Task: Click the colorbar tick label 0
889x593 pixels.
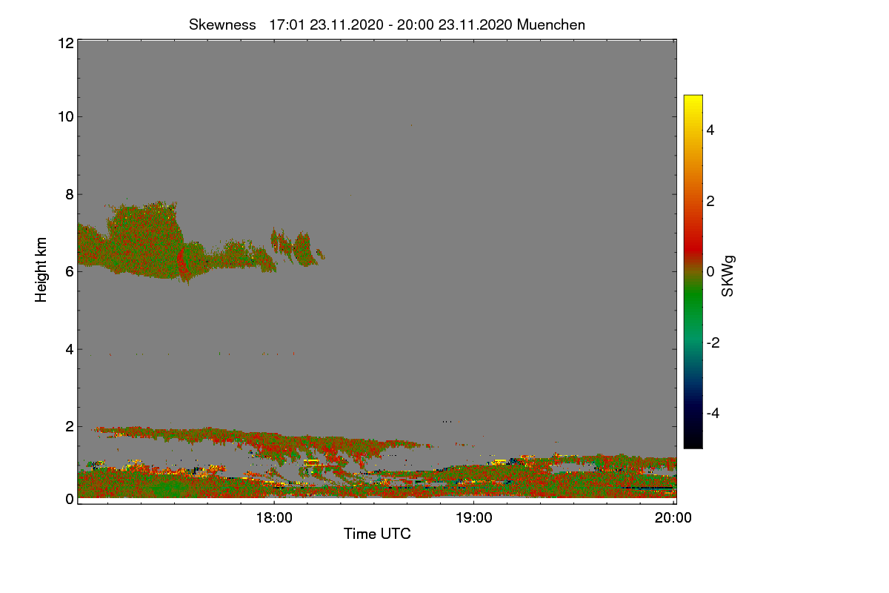Action: coord(711,271)
